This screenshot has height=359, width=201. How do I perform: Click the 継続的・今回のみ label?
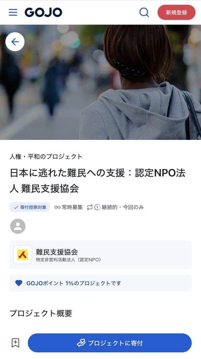123,207
